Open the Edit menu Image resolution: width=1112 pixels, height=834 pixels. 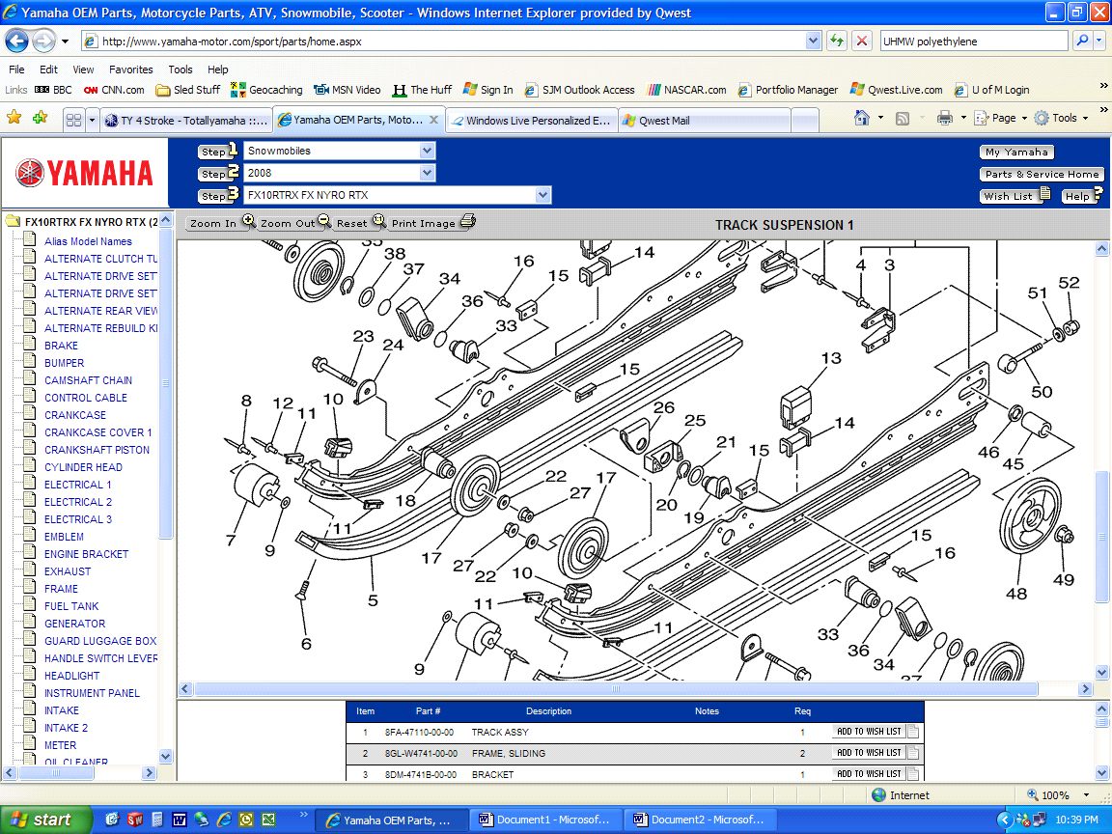[x=49, y=69]
